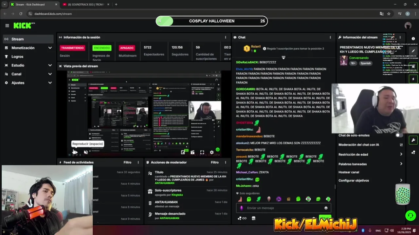The image size is (419, 235).
Task: Click the APAGADO multistream badge
Action: point(127,48)
